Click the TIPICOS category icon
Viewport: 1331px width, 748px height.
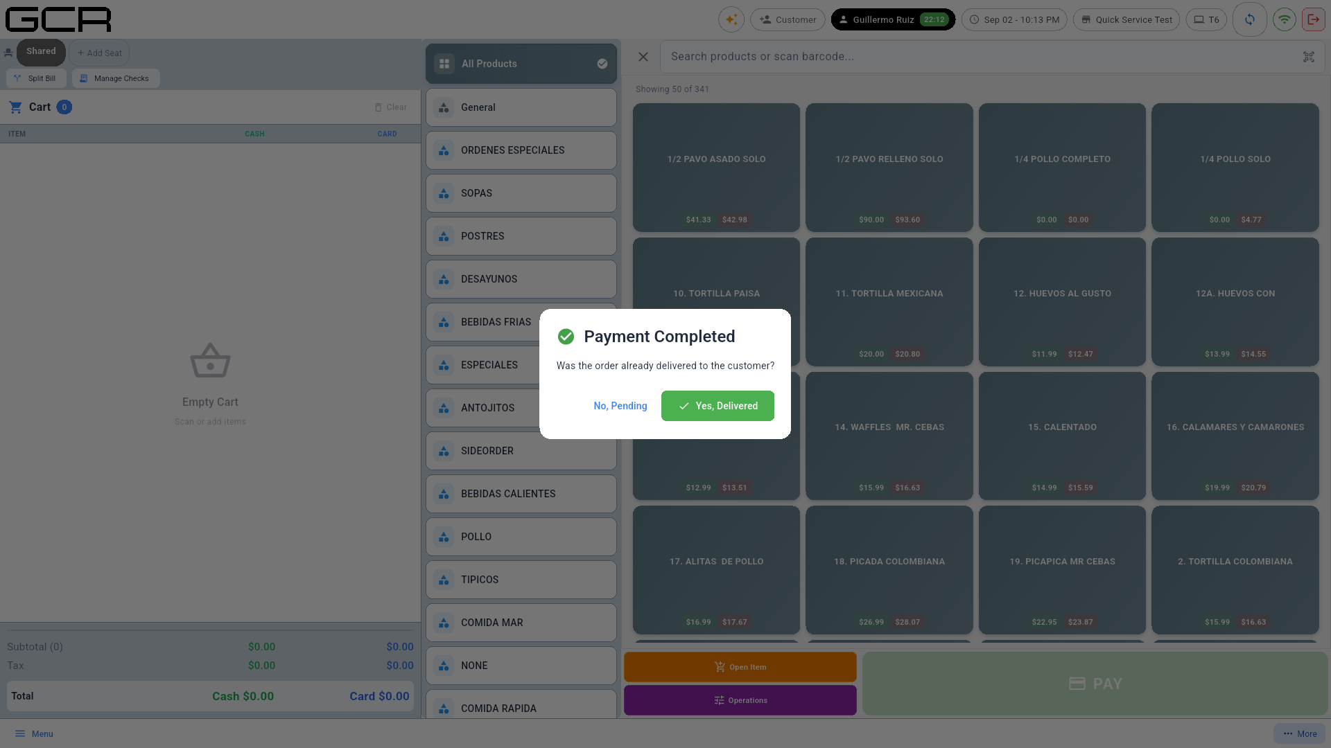[444, 580]
